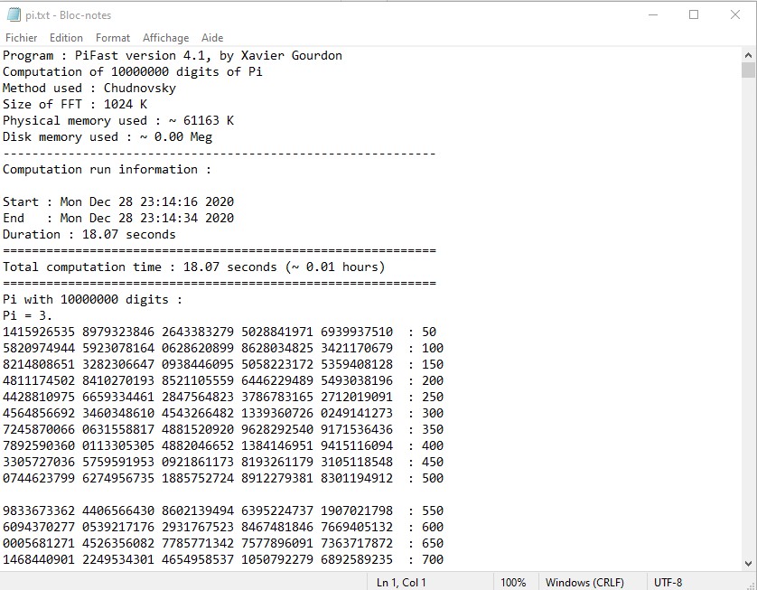This screenshot has width=757, height=590.
Task: Click the digit group '2931767523'
Action: tap(198, 528)
